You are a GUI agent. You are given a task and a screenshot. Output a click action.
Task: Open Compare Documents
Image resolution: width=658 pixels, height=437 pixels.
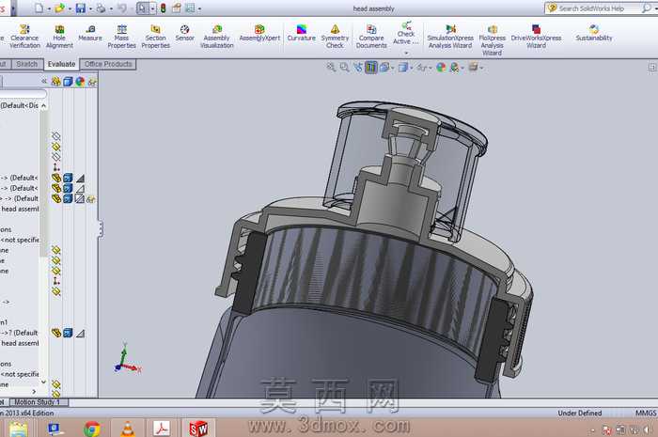(371, 36)
